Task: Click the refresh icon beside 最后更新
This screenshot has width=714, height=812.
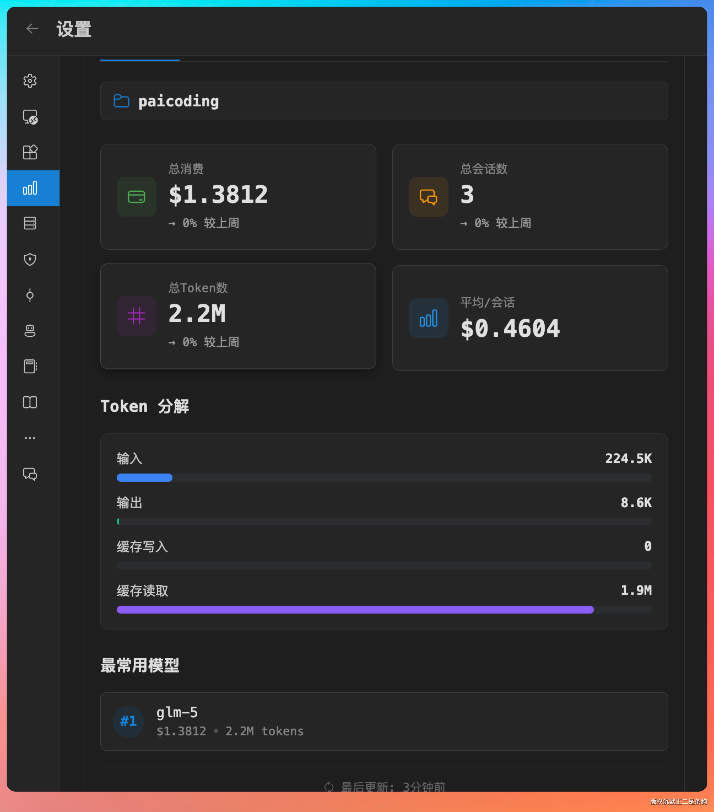Action: coord(329,787)
